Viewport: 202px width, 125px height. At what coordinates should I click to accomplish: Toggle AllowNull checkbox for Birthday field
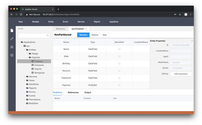(119, 63)
